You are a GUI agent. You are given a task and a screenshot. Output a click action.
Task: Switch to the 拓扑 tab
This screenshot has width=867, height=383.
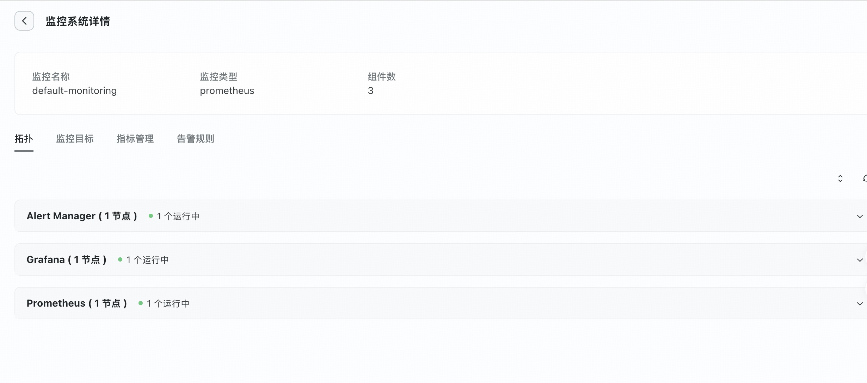tap(24, 139)
